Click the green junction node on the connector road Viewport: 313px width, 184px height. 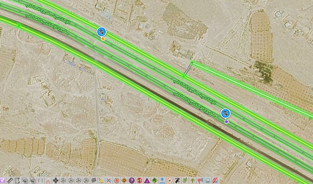(184, 74)
